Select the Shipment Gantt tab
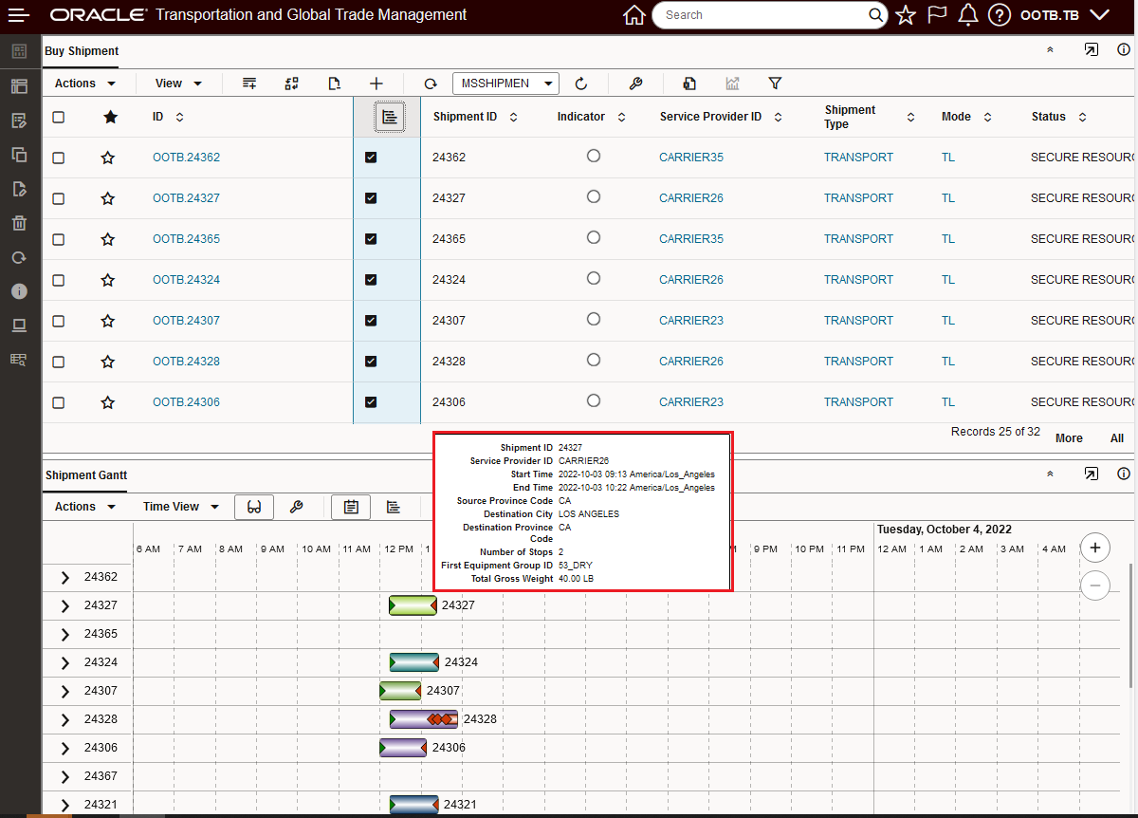 click(x=85, y=475)
